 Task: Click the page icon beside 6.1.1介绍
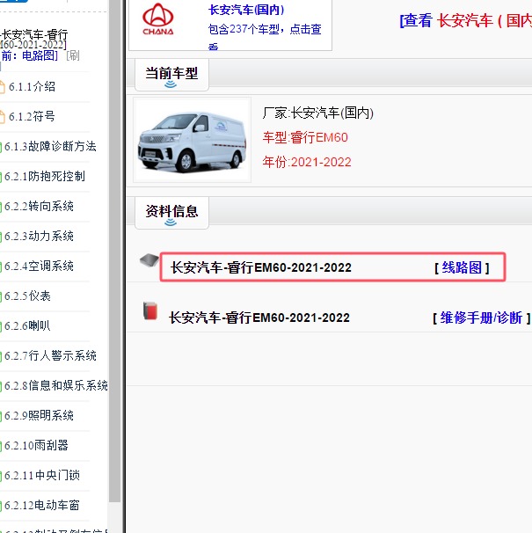2,87
